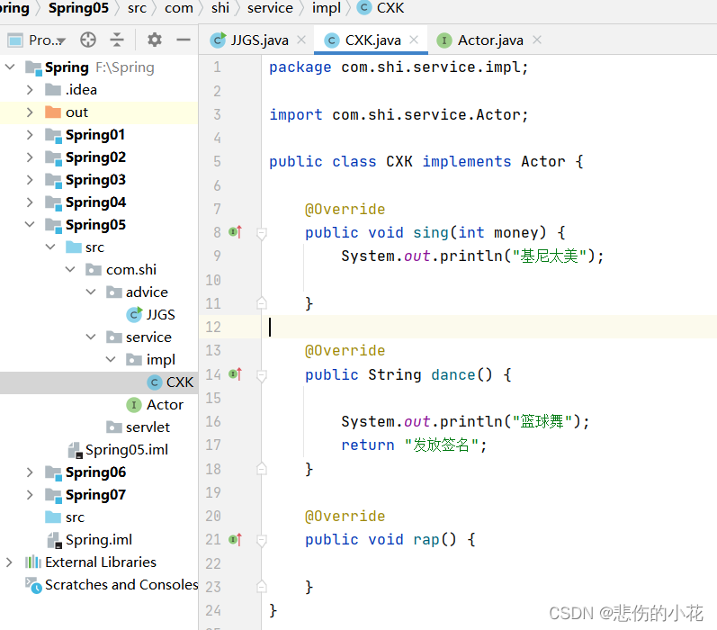Click the CXK class breadcrumb
The height and width of the screenshot is (630, 717).
(x=381, y=8)
